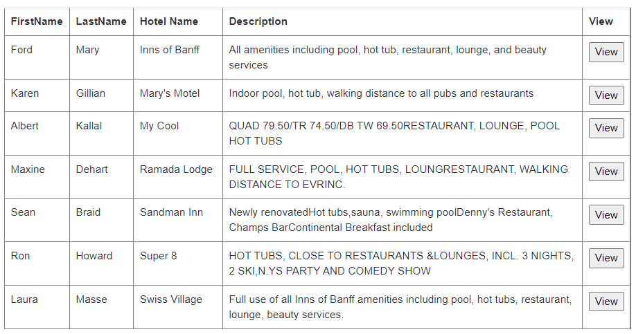
Task: Click the FirstName column header
Action: 37,21
